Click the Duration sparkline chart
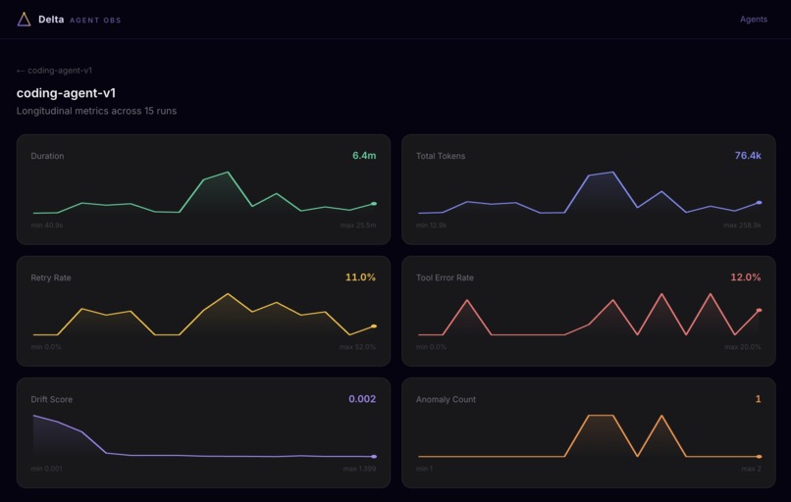This screenshot has width=791, height=502. point(204,192)
